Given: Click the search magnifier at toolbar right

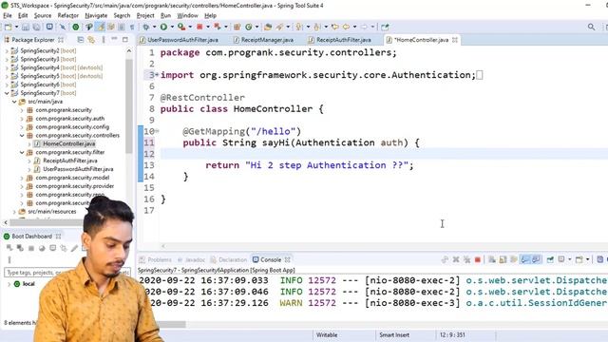Looking at the screenshot, I should tap(591, 27).
